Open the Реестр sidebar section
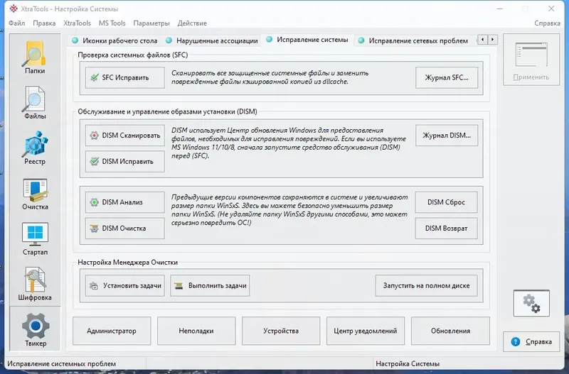The image size is (569, 374). [x=35, y=148]
